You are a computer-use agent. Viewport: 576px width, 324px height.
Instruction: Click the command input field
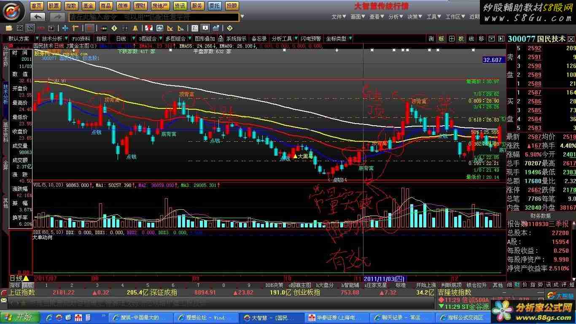153,17
